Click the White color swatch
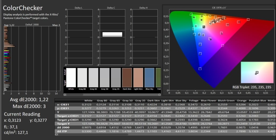This screenshot has height=140, width=276. 71,78
